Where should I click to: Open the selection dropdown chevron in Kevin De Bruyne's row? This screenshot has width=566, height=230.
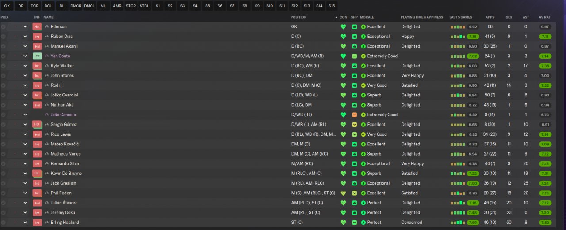point(25,174)
